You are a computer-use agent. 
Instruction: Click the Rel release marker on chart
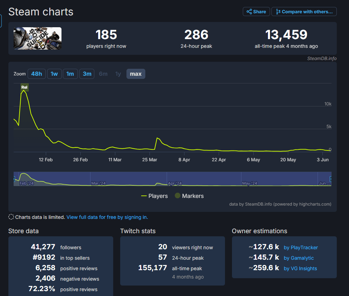point(24,87)
